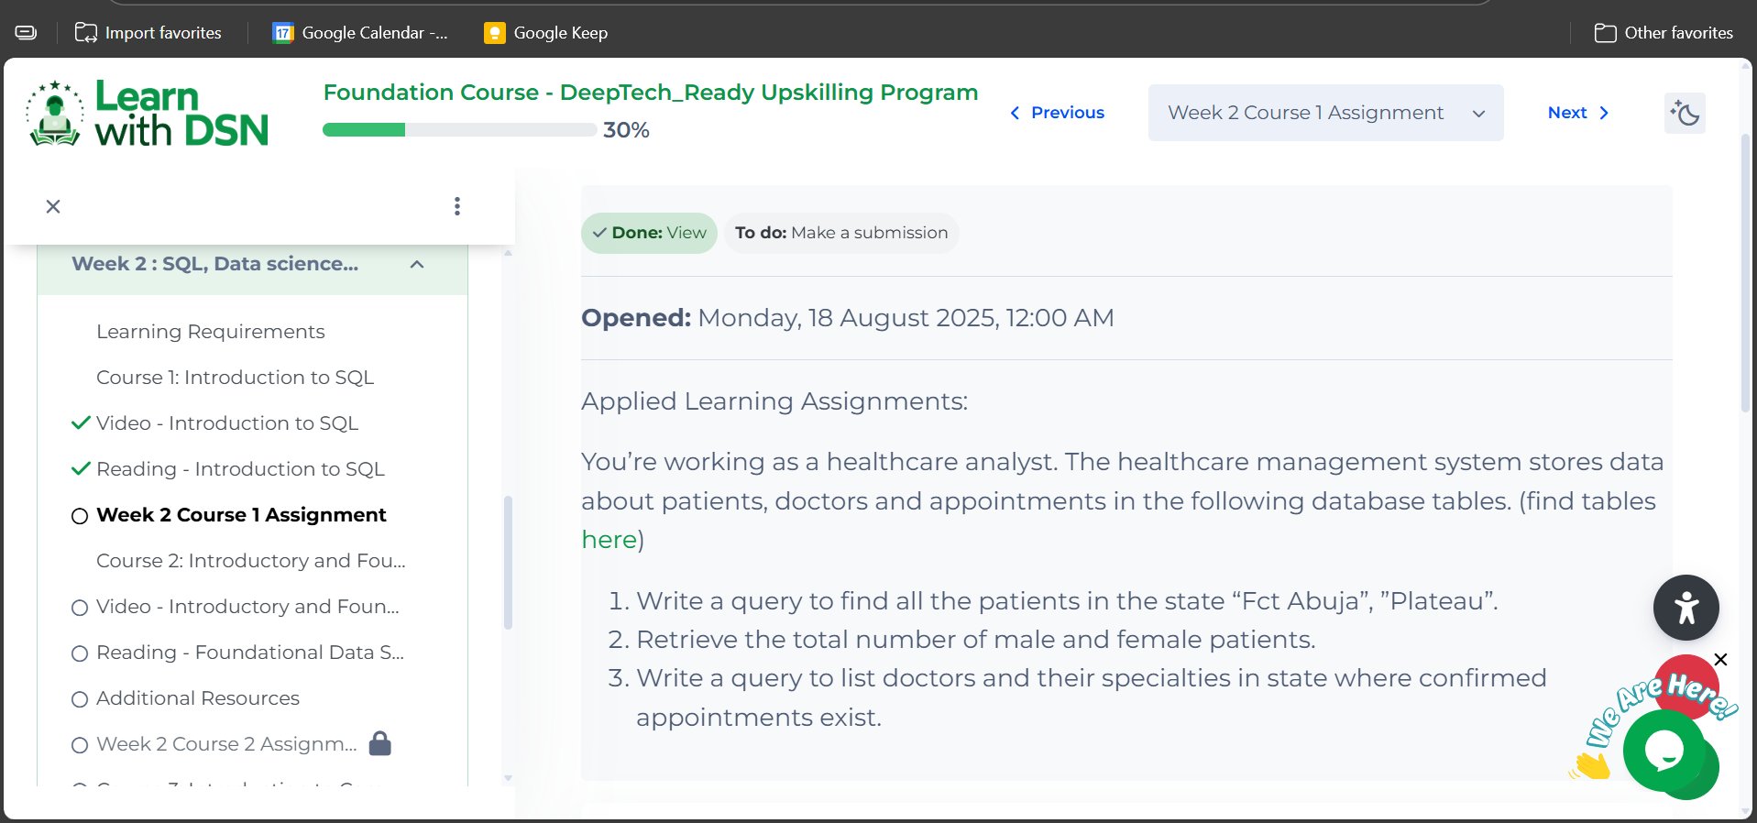Toggle dark mode moon icon

coord(1685,114)
